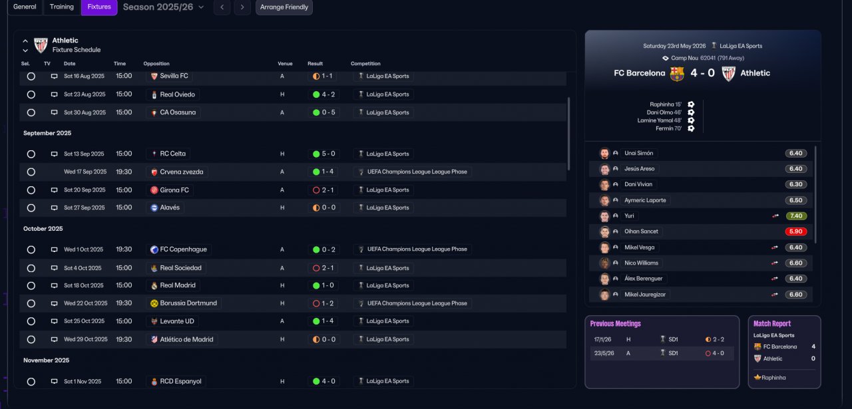This screenshot has width=852, height=409.
Task: Click the Arrange Friendly button
Action: pos(284,7)
